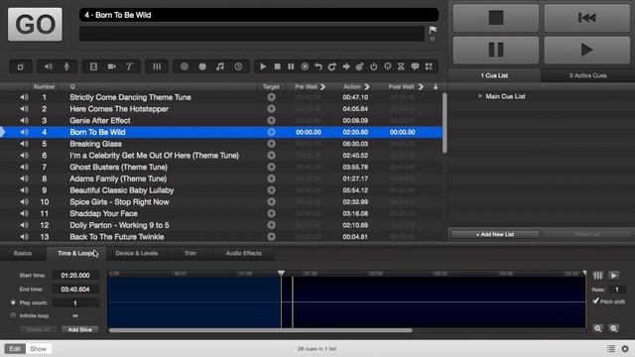Click the Add New List button
Screen dimensions: 635x357
(x=495, y=234)
